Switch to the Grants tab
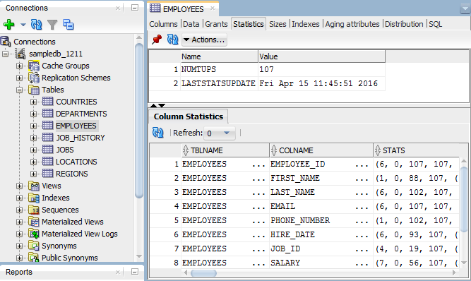Image resolution: width=471 pixels, height=281 pixels. point(216,24)
